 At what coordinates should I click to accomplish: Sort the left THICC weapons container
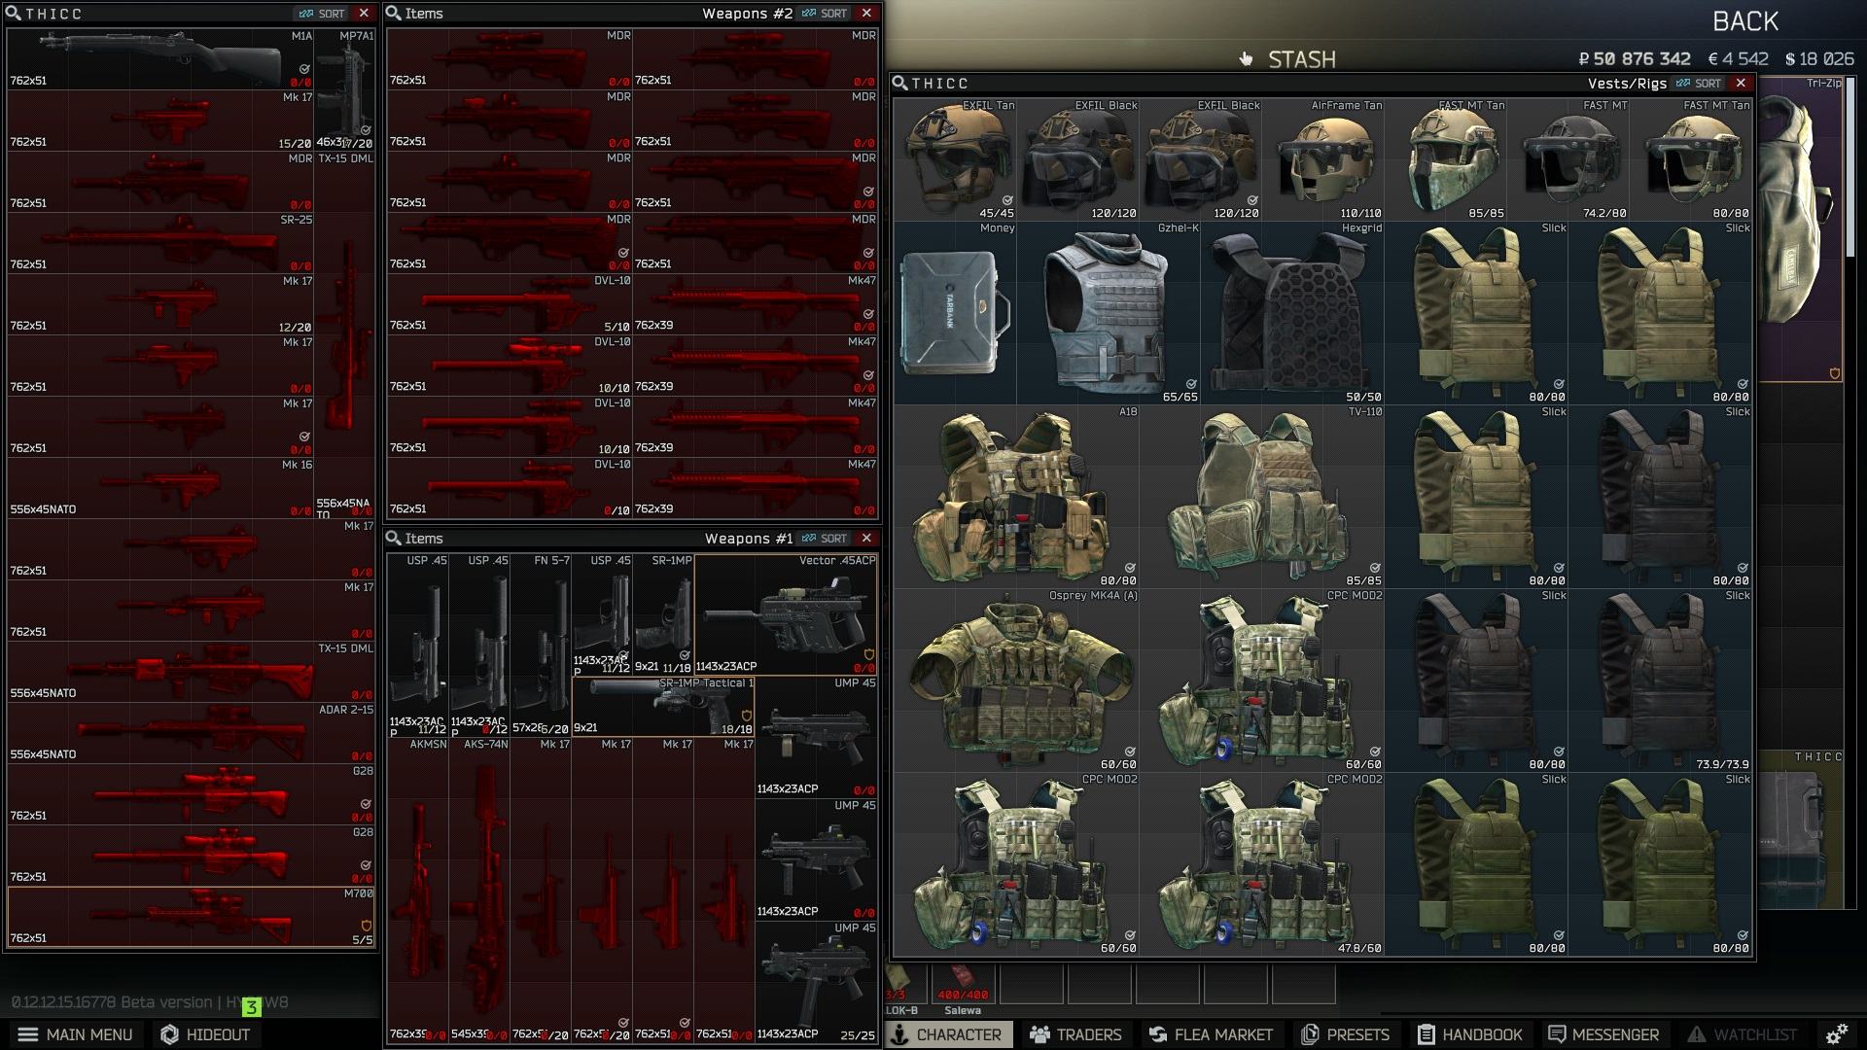[x=322, y=14]
